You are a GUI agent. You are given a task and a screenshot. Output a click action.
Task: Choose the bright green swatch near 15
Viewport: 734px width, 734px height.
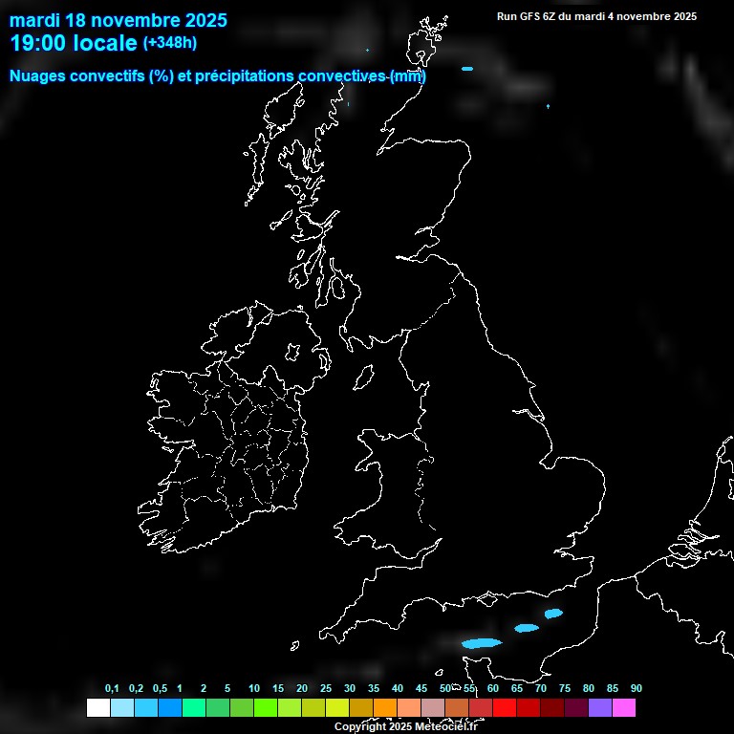click(266, 708)
